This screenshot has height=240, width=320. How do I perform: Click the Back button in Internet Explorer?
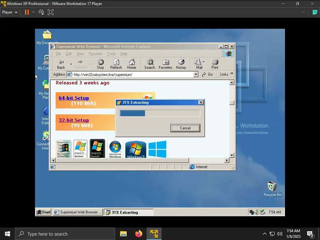61,64
